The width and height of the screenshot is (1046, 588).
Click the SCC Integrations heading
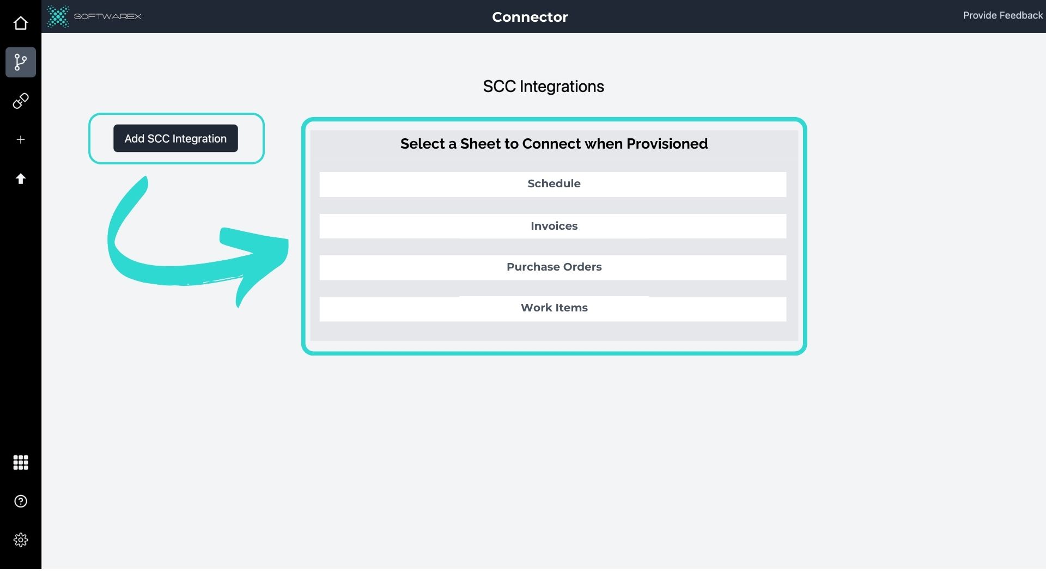tap(543, 86)
